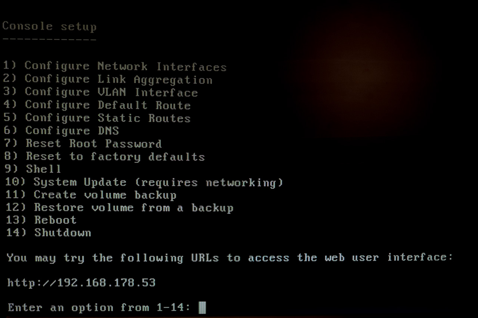Choose the Shutdown menu entry

(x=49, y=233)
